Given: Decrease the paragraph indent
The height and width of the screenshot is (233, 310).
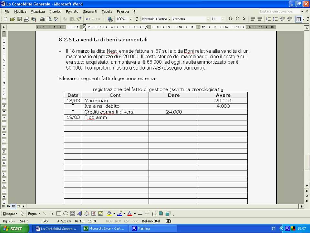Looking at the screenshot, I should pyautogui.click(x=283, y=19).
